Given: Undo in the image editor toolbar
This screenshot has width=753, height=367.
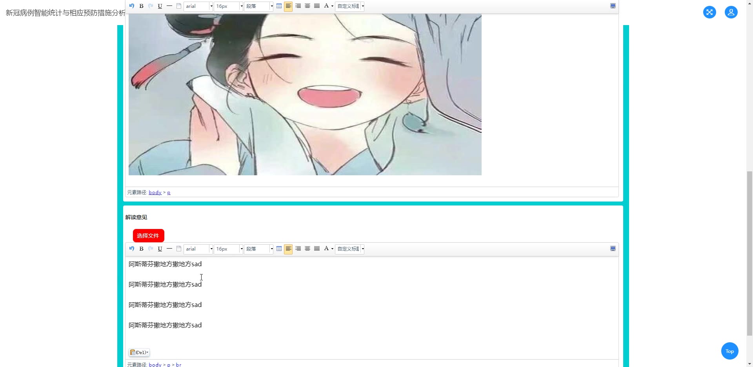Looking at the screenshot, I should (x=132, y=6).
